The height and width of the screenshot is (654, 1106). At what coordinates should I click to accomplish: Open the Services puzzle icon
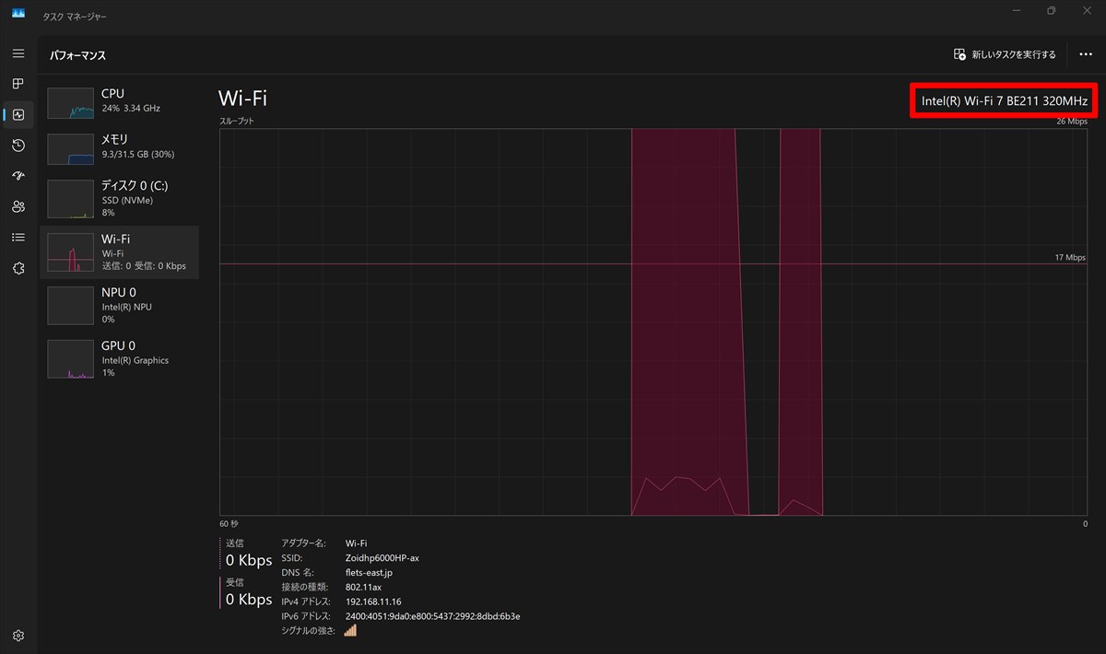point(18,268)
